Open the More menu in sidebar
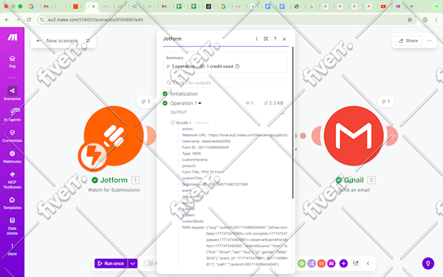 (12, 249)
